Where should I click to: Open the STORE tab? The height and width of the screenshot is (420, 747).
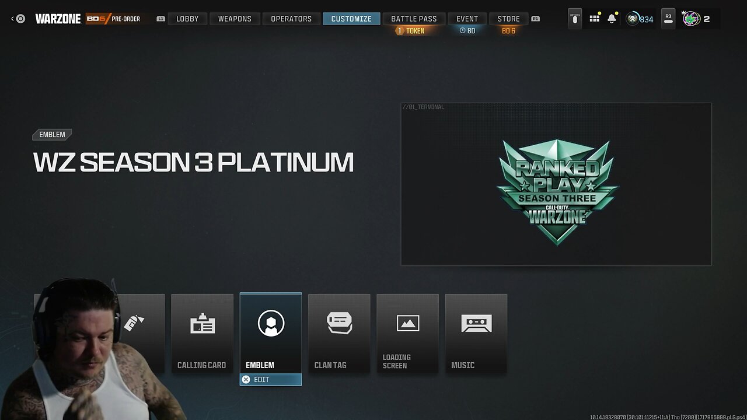pos(508,19)
